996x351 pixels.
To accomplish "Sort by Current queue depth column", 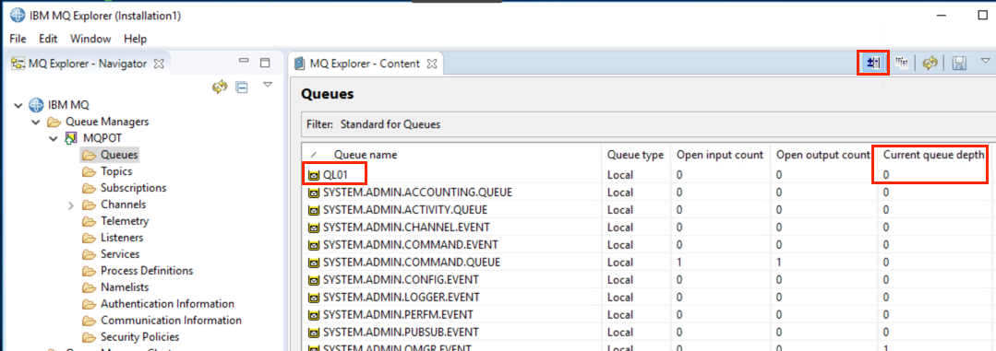I will [934, 155].
